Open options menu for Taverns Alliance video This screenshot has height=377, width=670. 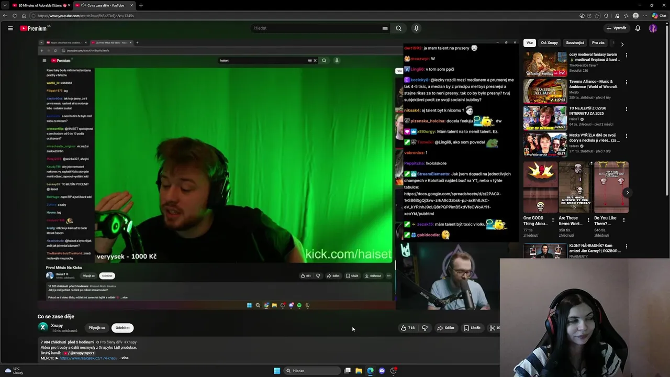point(626,82)
